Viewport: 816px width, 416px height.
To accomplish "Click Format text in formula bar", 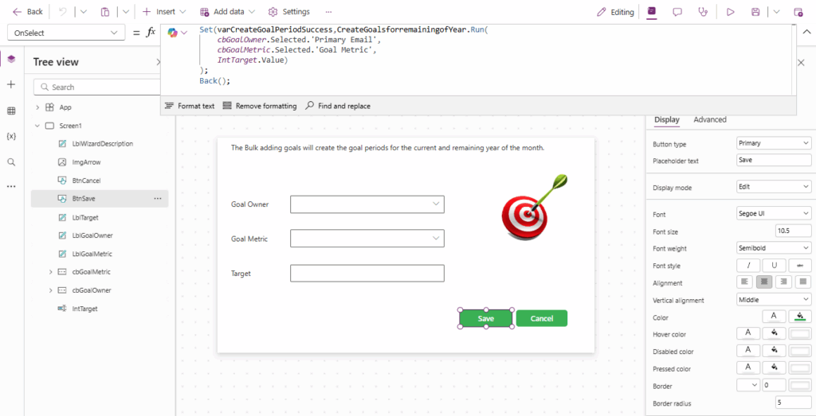I will click(189, 106).
